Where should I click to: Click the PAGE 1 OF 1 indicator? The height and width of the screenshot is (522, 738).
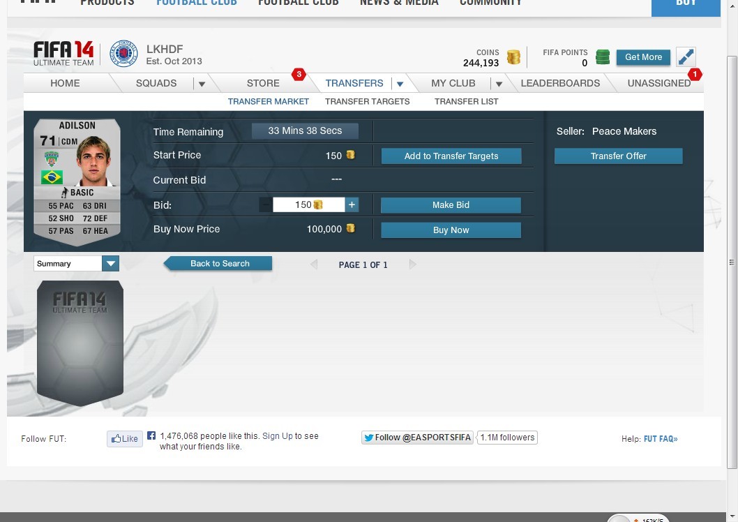(x=363, y=265)
